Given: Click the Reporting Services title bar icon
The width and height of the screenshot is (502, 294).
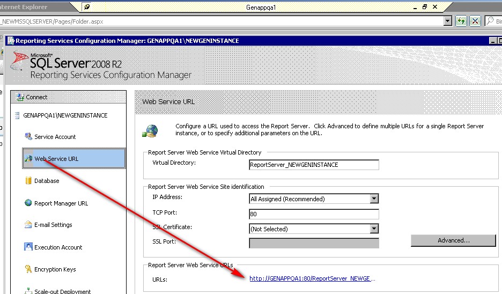Looking at the screenshot, I should (11, 41).
